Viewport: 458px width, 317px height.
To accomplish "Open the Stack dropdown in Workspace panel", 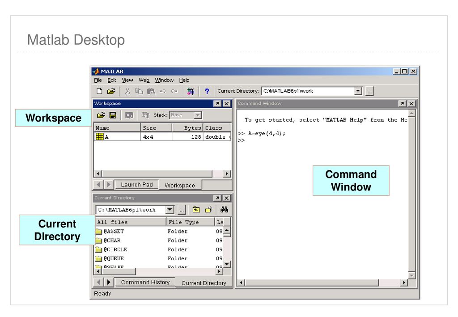I will [x=198, y=115].
